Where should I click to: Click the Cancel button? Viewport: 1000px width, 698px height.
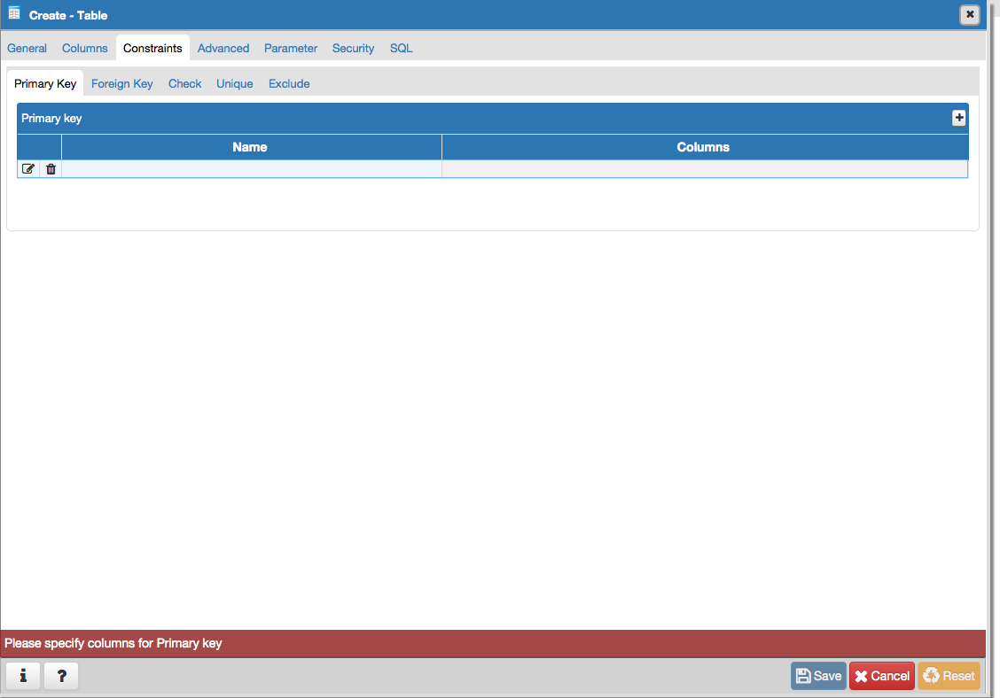tap(881, 676)
